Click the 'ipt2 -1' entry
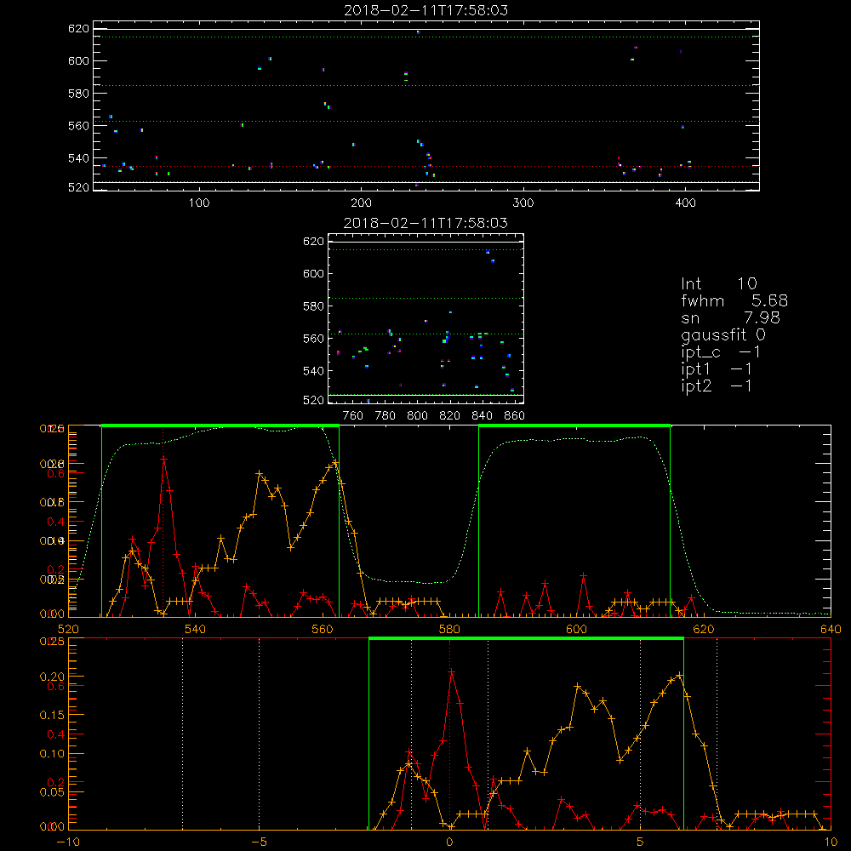The width and height of the screenshot is (851, 851). click(717, 386)
